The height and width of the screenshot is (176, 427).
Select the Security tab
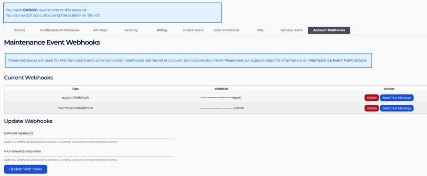131,30
